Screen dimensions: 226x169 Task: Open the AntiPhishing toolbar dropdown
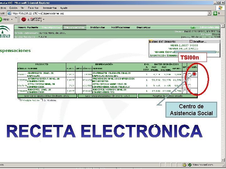44,19
